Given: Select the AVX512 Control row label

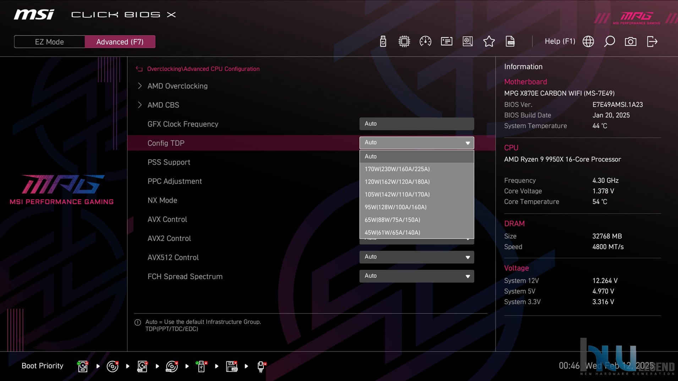Looking at the screenshot, I should (x=173, y=258).
